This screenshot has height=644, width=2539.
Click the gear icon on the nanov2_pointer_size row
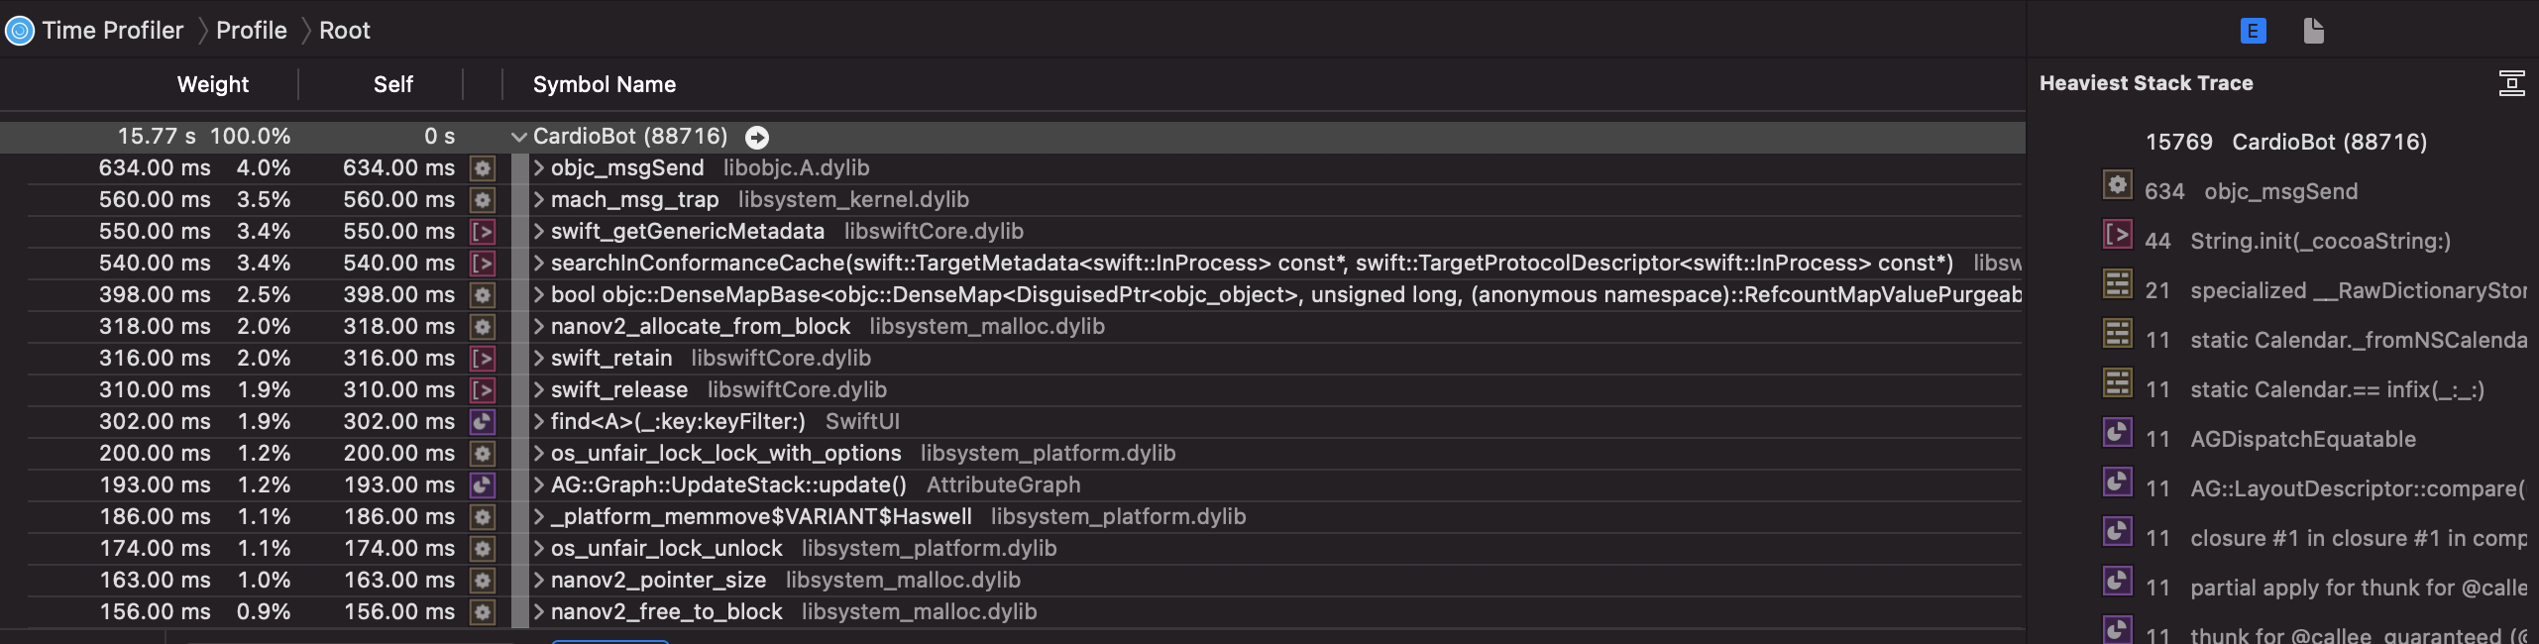point(483,581)
